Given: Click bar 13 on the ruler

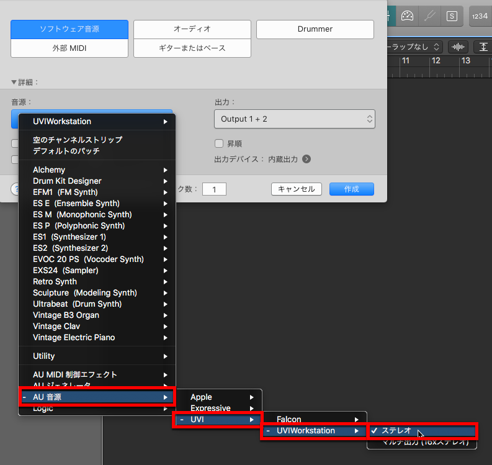Looking at the screenshot, I should pyautogui.click(x=466, y=61).
